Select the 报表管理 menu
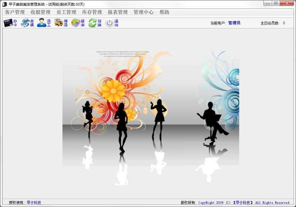The height and width of the screenshot is (207, 296). 118,12
